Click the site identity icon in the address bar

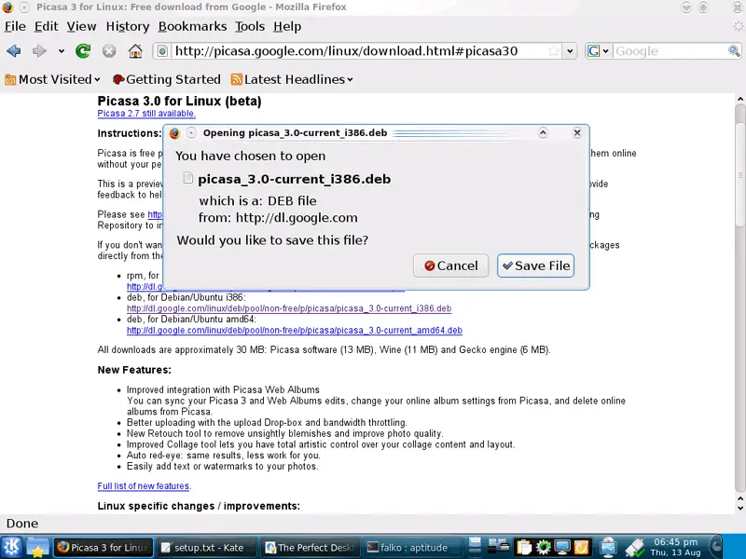click(162, 51)
